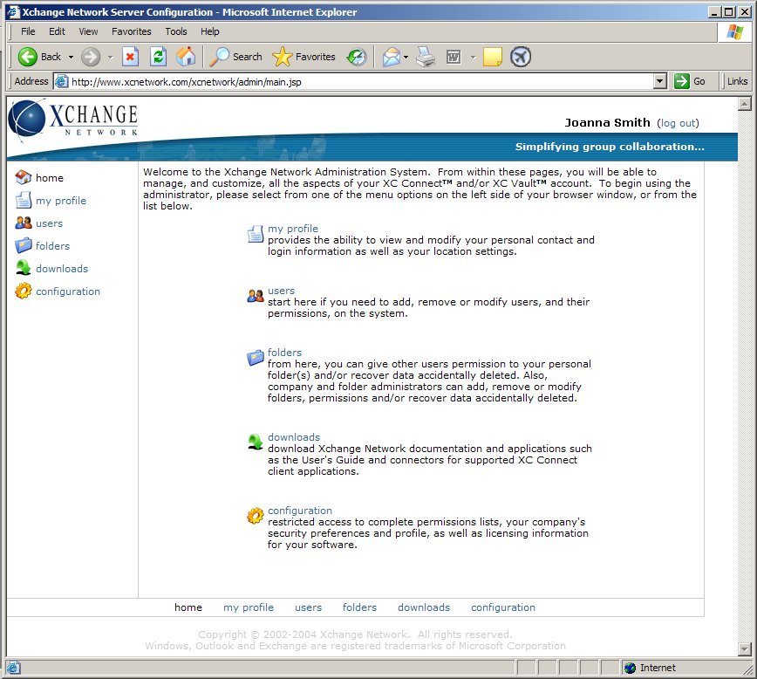757x679 pixels.
Task: Click my profile in footer navigation
Action: [249, 607]
